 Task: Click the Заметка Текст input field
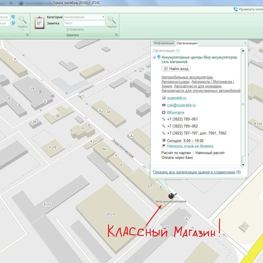pyautogui.click(x=84, y=23)
